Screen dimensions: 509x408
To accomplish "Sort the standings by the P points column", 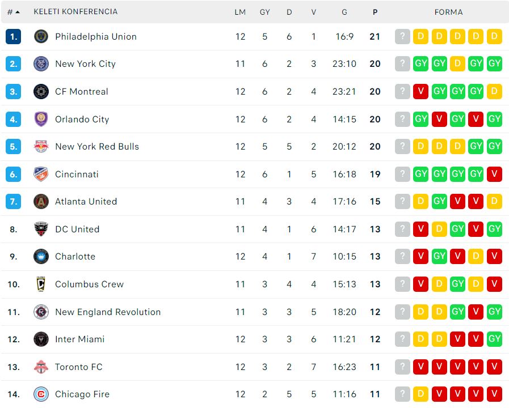I will pyautogui.click(x=375, y=12).
